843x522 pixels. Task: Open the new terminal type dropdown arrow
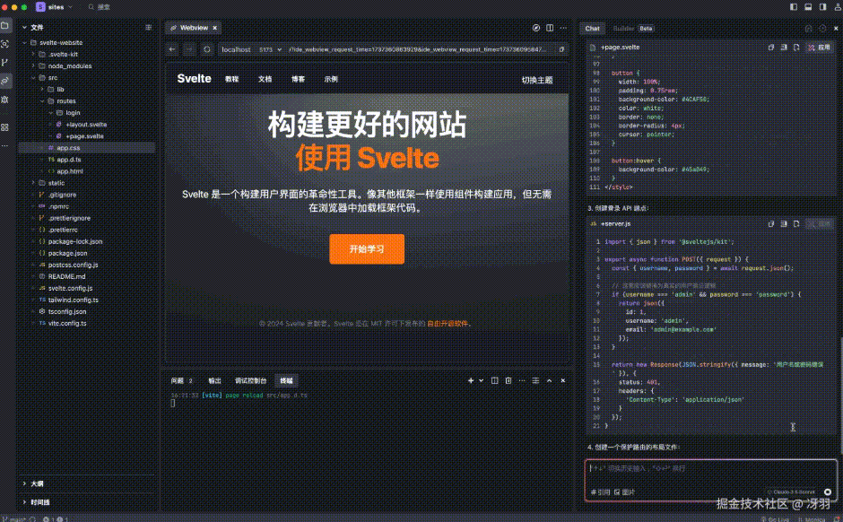coord(482,380)
